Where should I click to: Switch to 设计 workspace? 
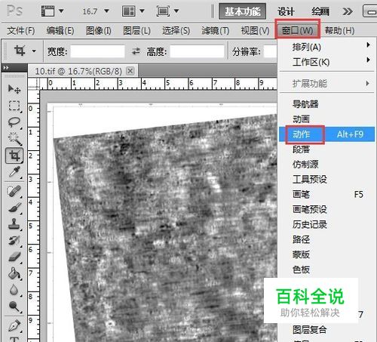point(286,11)
